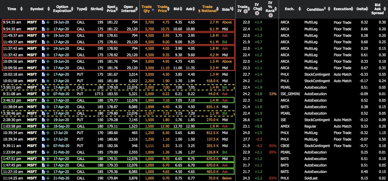
Task: Click green plus icon on 9:54:35 am 17-Apr-20 row
Action: (x=48, y=29)
